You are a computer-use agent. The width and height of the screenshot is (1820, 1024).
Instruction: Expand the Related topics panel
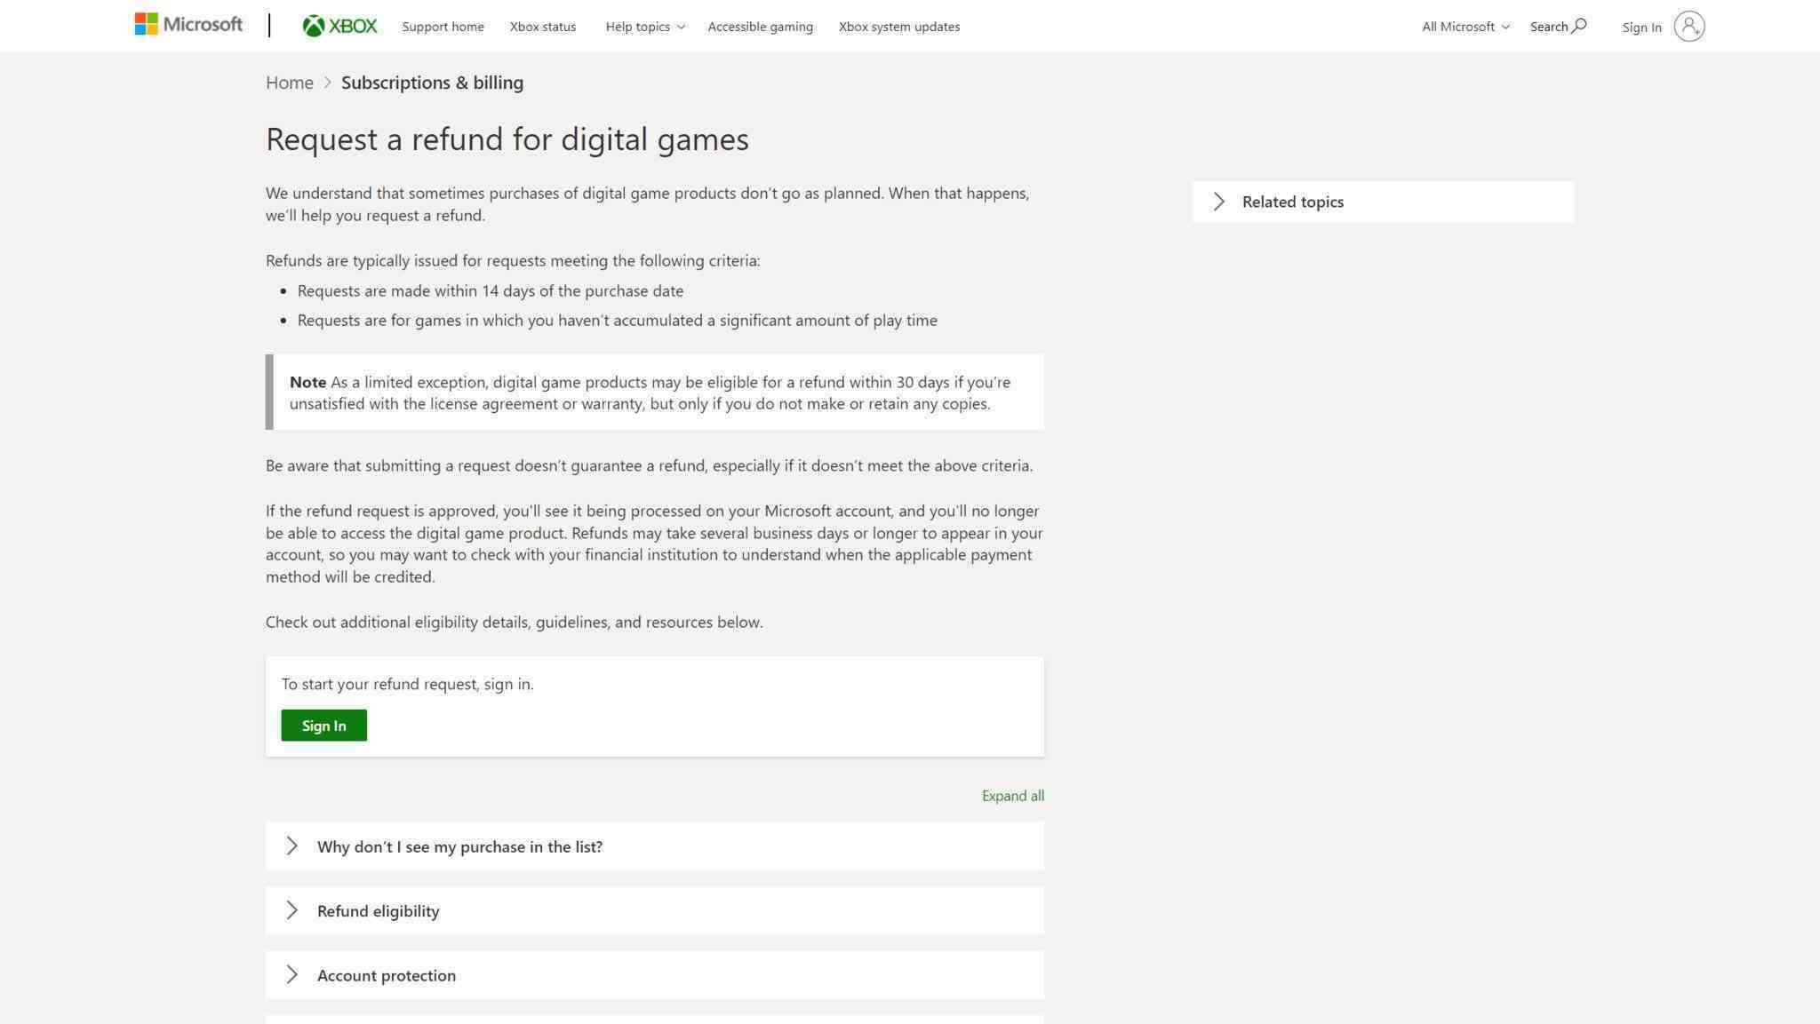(x=1383, y=202)
